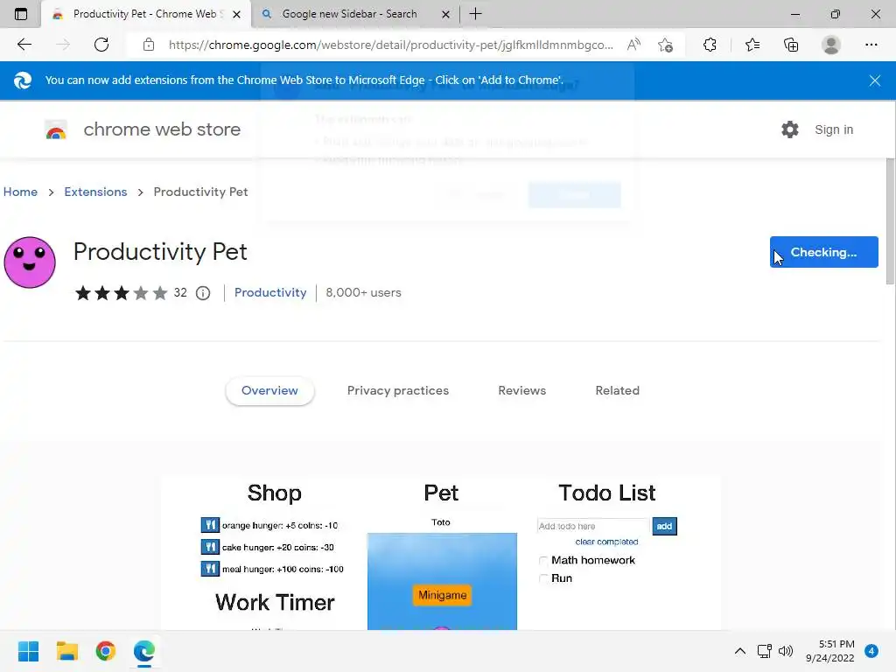Open Read aloud icon in address bar
This screenshot has height=672, width=896.
click(x=633, y=45)
